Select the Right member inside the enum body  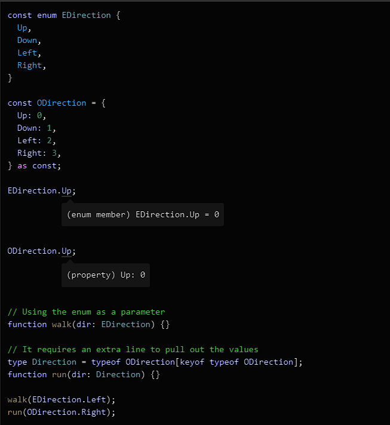(29, 65)
